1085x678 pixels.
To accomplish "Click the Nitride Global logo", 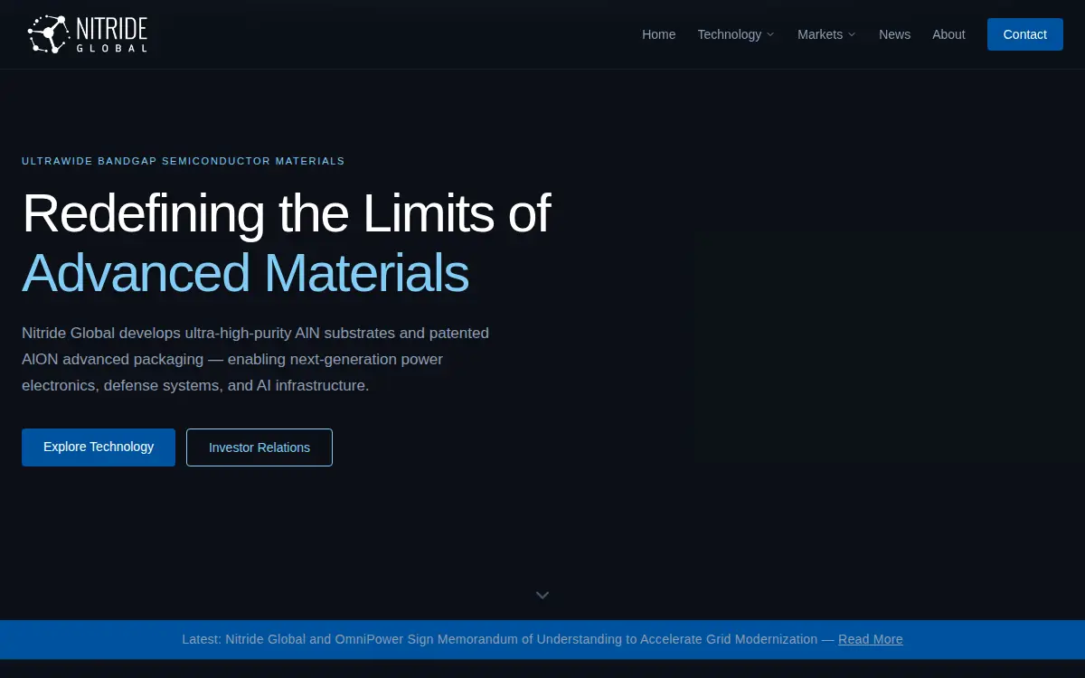I will pyautogui.click(x=88, y=34).
